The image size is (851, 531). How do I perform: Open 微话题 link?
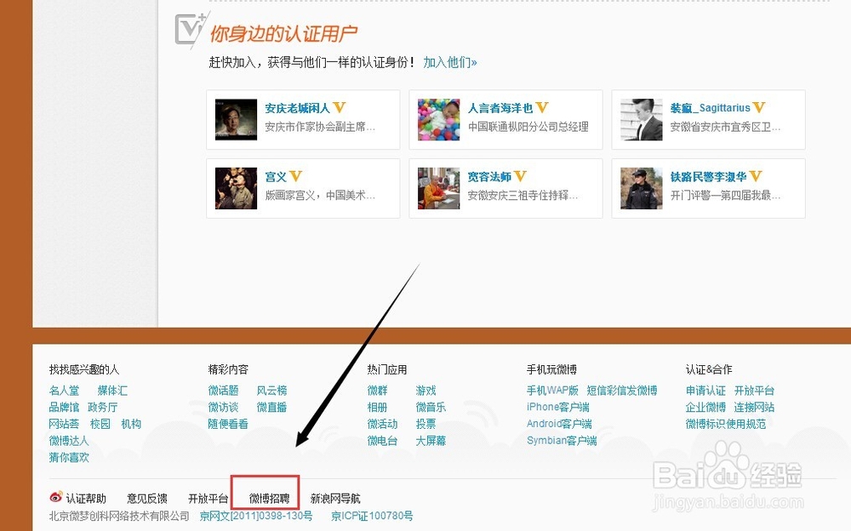224,391
